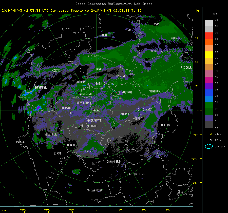Select the blue 35-36 dBZ color swatch
This screenshot has height=213, width=228.
tap(209, 93)
